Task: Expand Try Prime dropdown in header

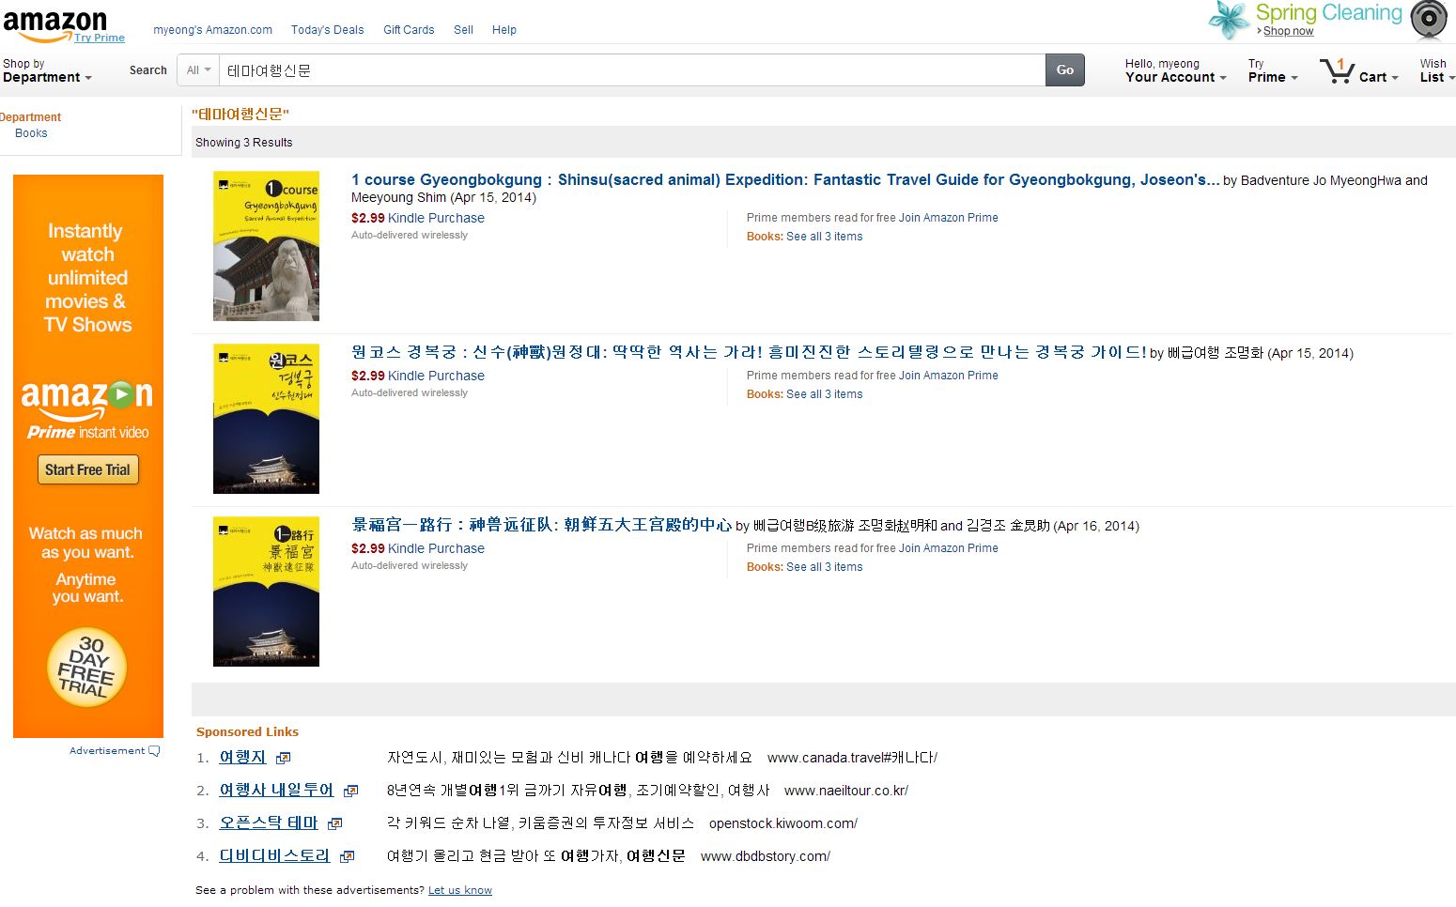Action: point(1273,70)
